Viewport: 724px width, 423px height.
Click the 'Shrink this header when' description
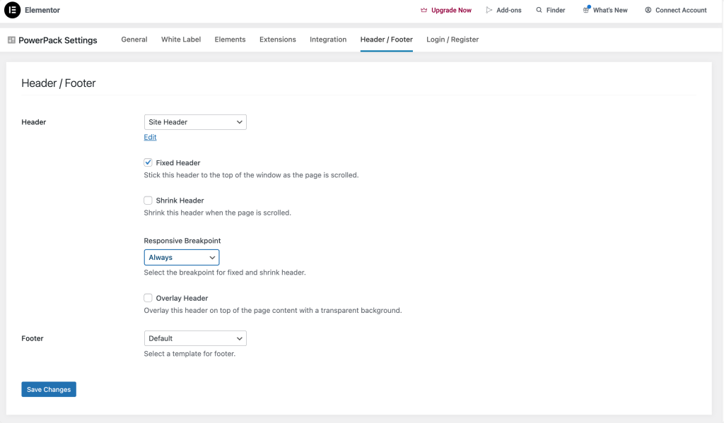click(x=218, y=213)
